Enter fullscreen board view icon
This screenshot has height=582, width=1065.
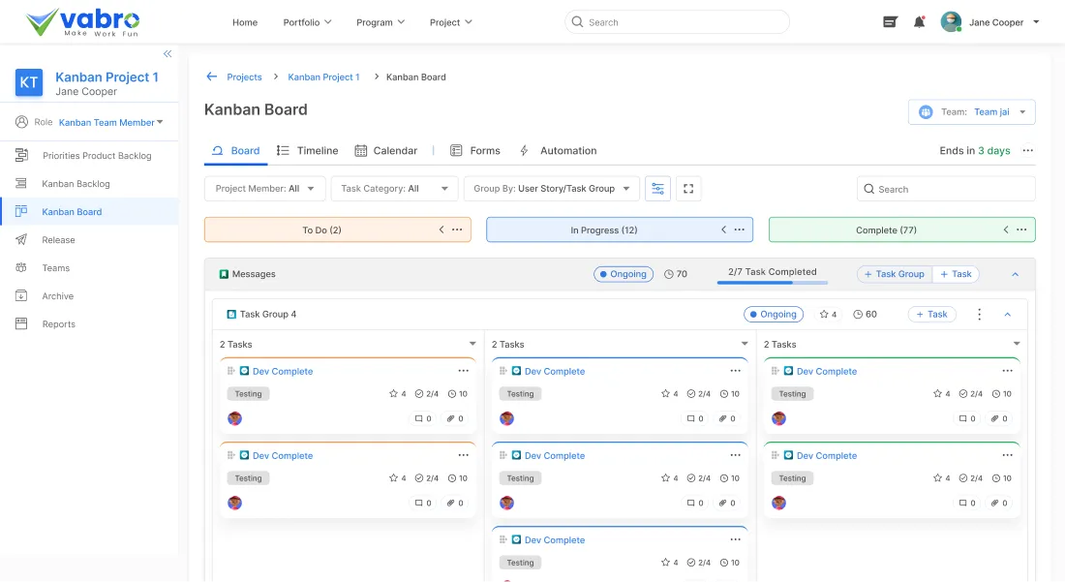[688, 189]
